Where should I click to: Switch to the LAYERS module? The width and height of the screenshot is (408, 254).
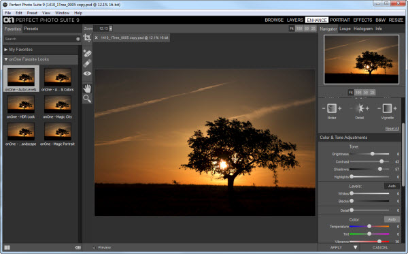pos(295,20)
